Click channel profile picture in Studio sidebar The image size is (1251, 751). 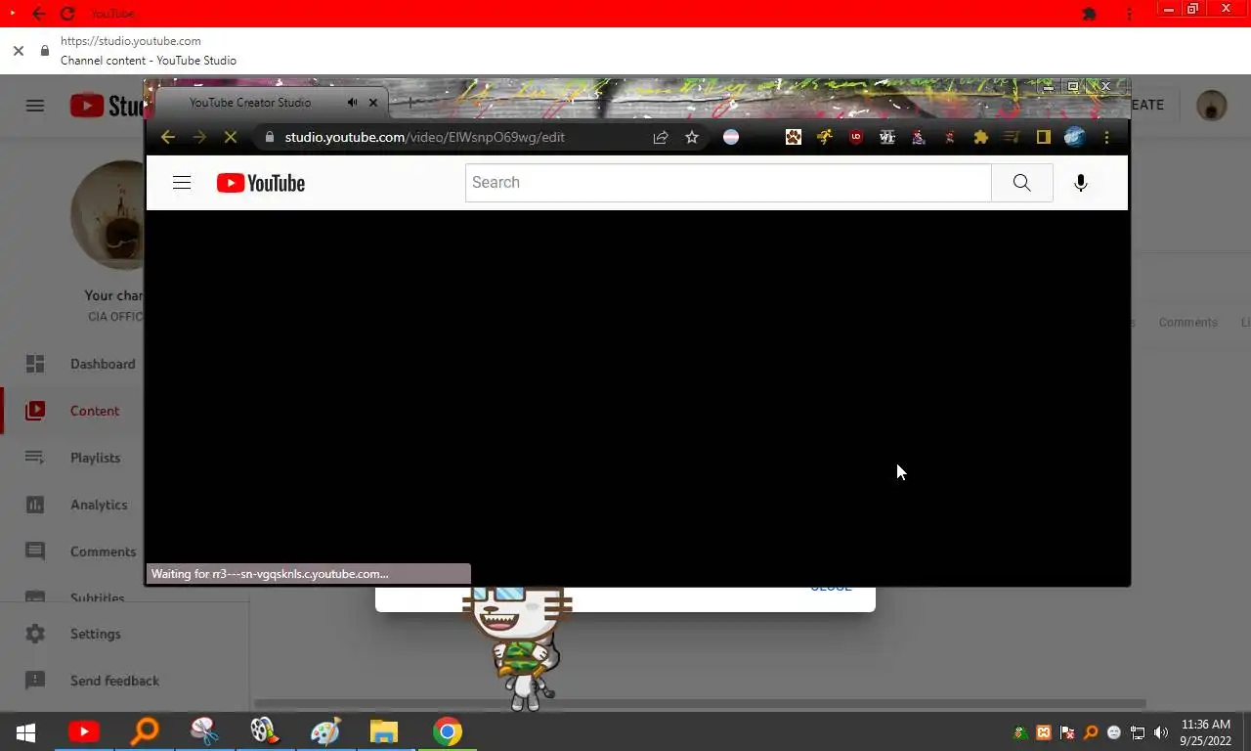(x=108, y=215)
